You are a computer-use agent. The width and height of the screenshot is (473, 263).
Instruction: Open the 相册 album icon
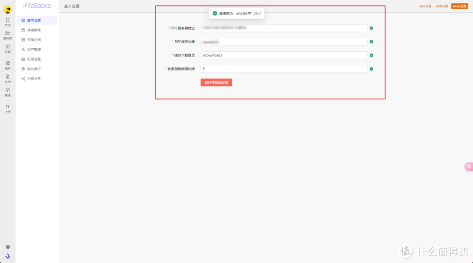(x=7, y=65)
